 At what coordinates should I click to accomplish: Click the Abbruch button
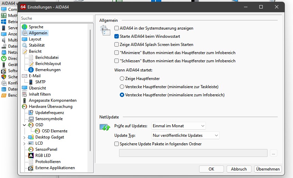(239, 169)
